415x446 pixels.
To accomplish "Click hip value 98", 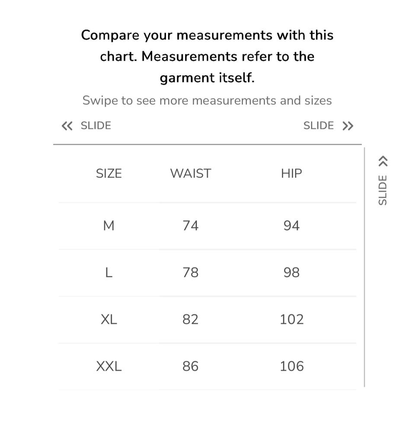I will (291, 273).
